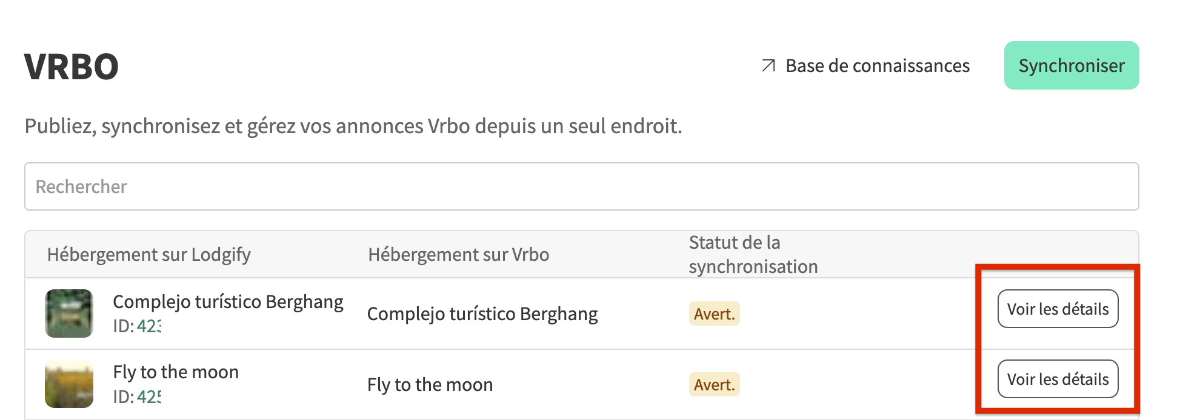View details for Complejo turístico Berghang
Screen dimensions: 1177x420
[1058, 309]
